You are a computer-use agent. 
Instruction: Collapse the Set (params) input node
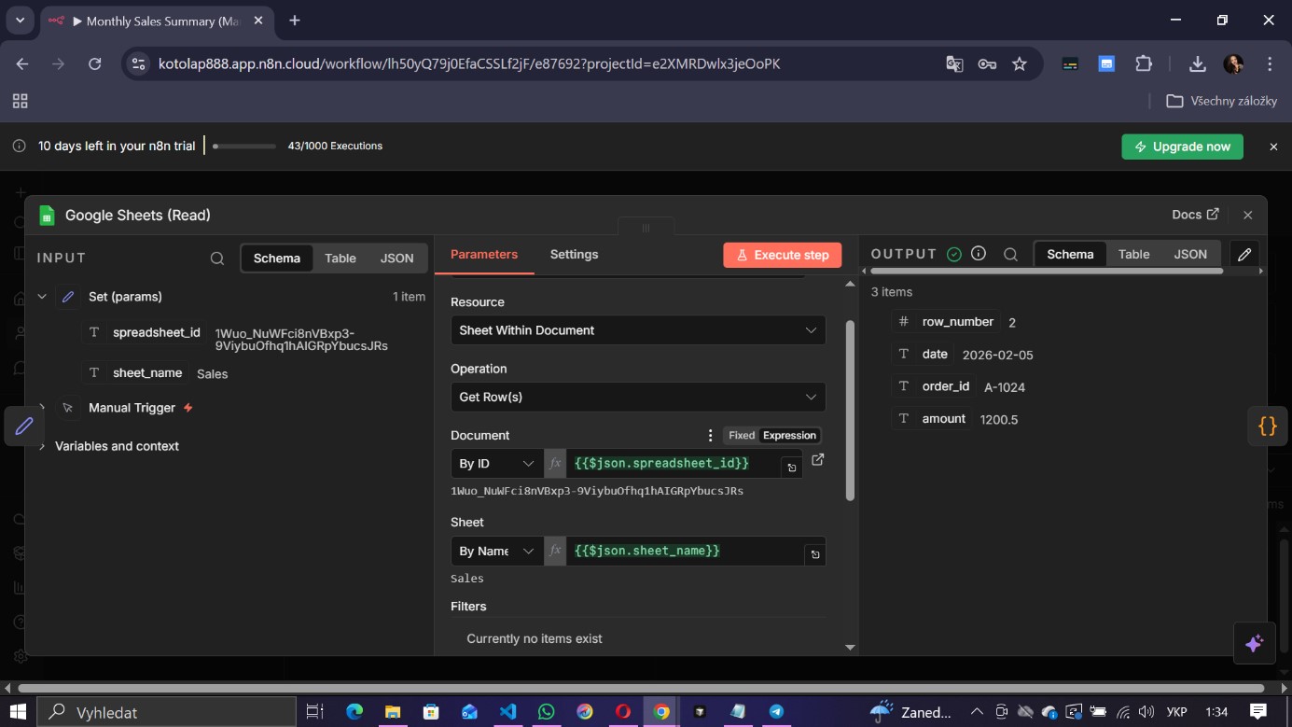pos(42,297)
